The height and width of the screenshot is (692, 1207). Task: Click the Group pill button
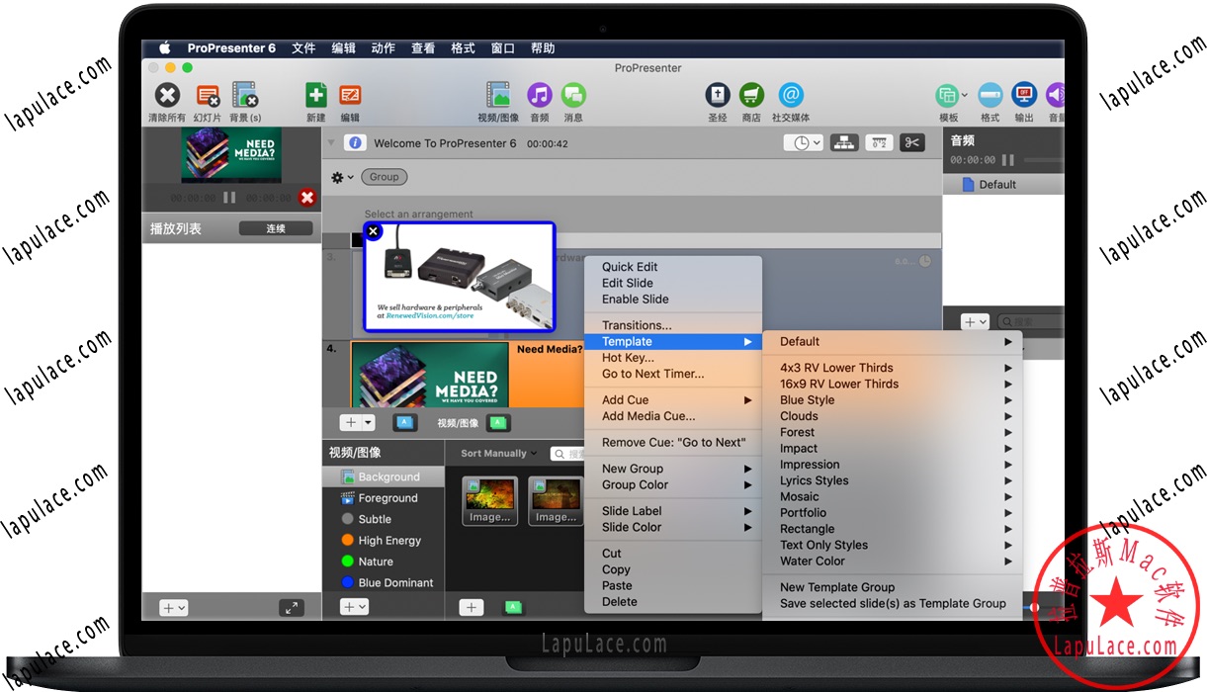(x=384, y=177)
